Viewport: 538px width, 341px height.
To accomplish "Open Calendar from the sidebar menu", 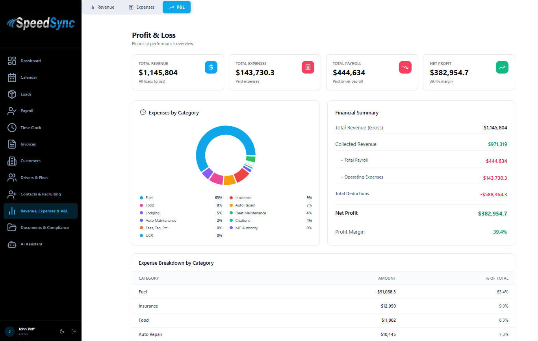I will pos(41,77).
